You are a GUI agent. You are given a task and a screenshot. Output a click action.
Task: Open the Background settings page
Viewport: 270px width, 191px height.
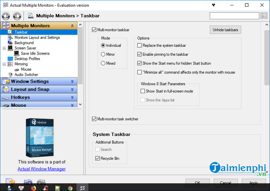pyautogui.click(x=23, y=43)
